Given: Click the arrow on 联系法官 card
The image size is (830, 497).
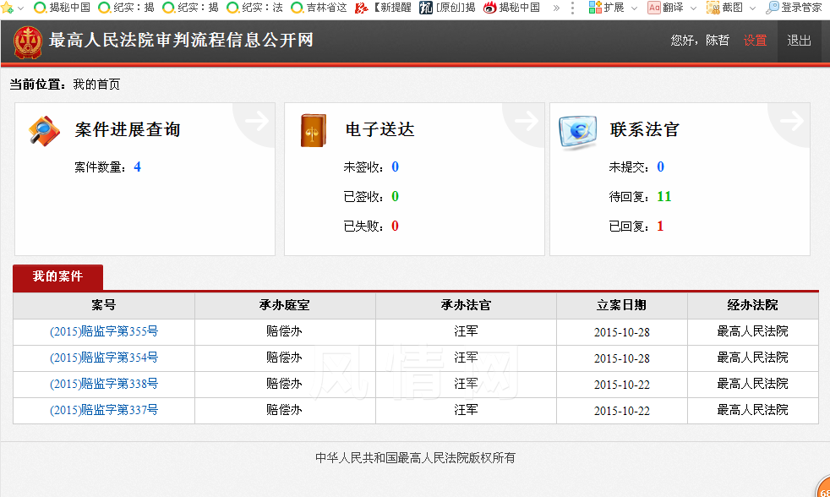Looking at the screenshot, I should coord(792,121).
